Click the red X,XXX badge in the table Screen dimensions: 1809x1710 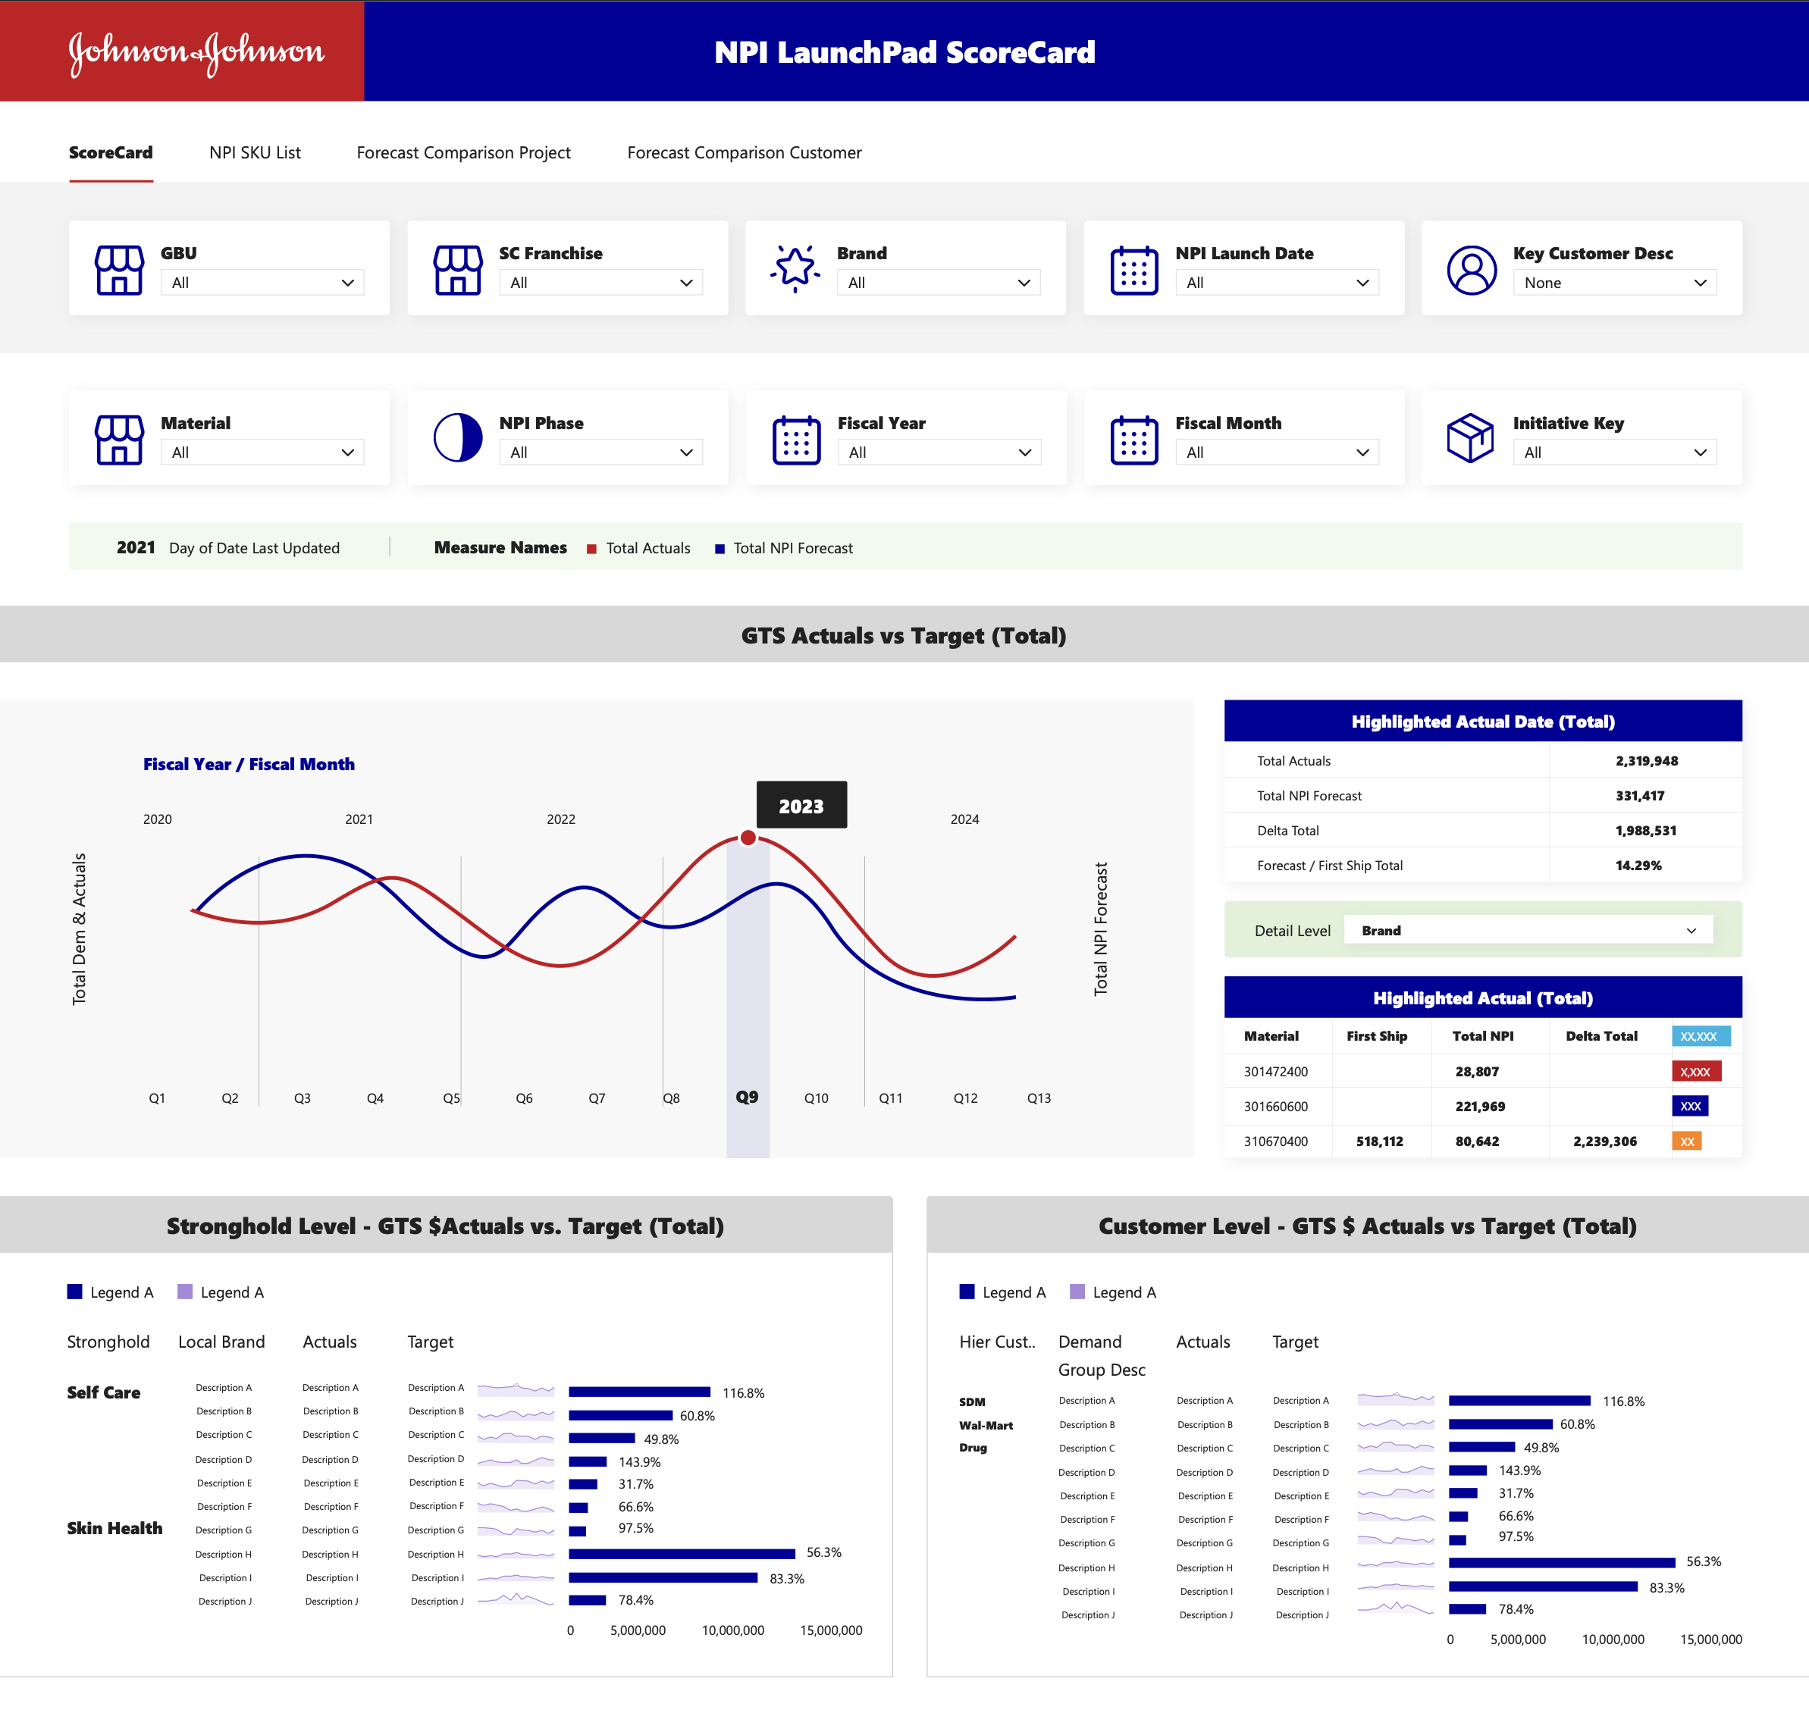pos(1695,1072)
